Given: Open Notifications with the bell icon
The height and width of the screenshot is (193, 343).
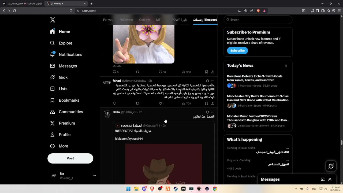Looking at the screenshot, I should (66, 54).
